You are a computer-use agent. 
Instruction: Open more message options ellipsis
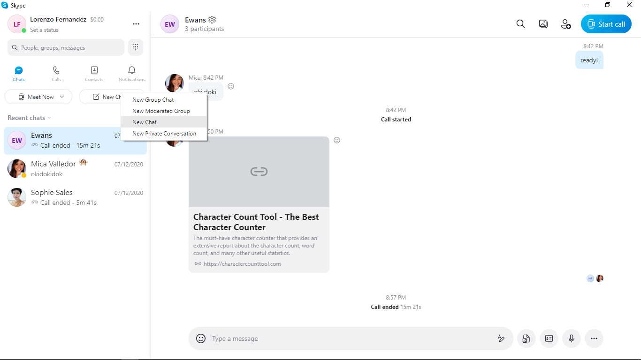click(x=594, y=338)
